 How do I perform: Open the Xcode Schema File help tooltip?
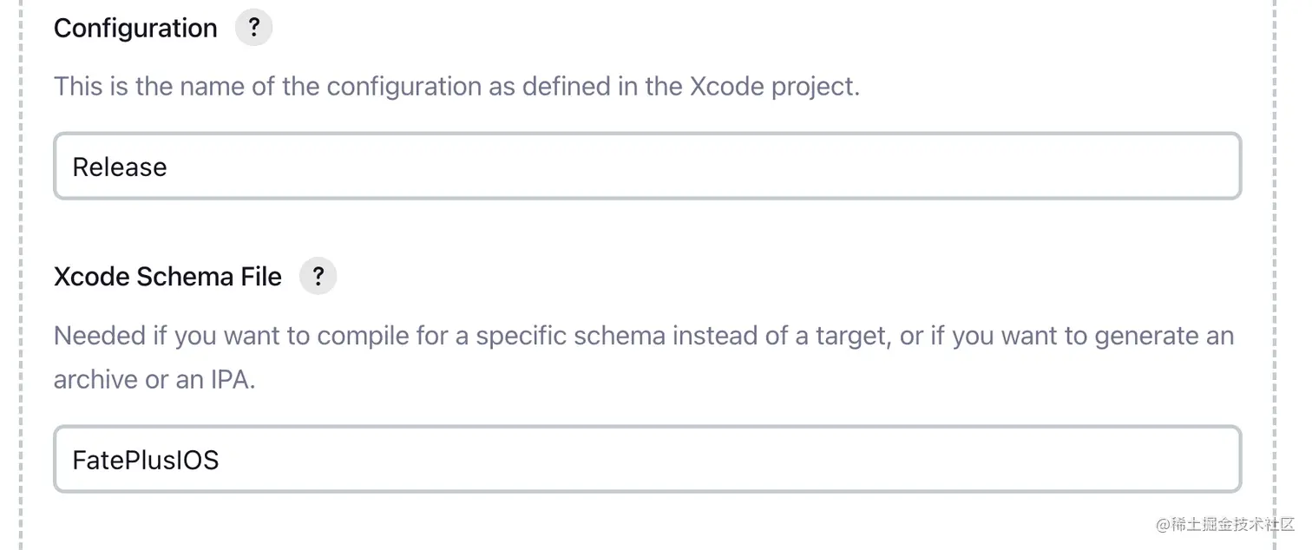[318, 277]
